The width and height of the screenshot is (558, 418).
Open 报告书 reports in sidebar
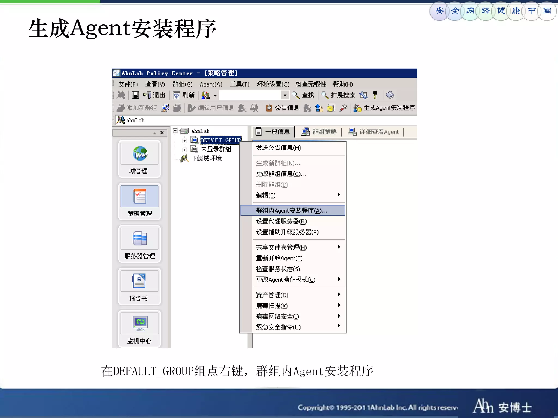[x=139, y=286]
